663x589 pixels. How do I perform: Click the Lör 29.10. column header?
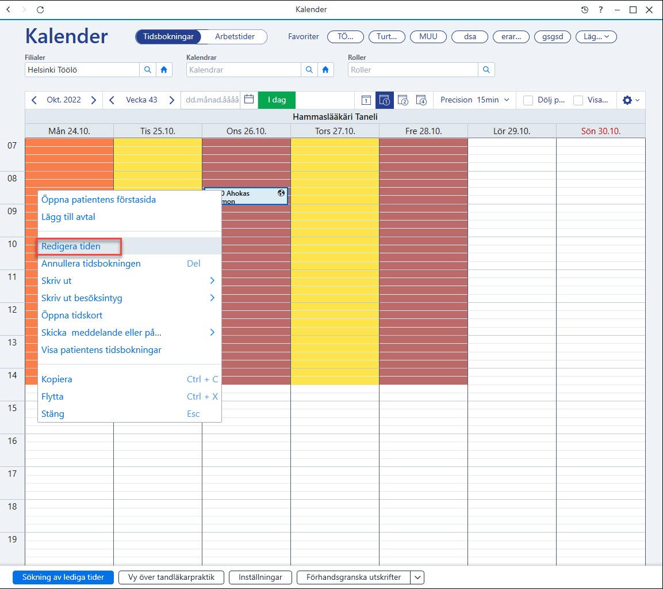click(512, 131)
